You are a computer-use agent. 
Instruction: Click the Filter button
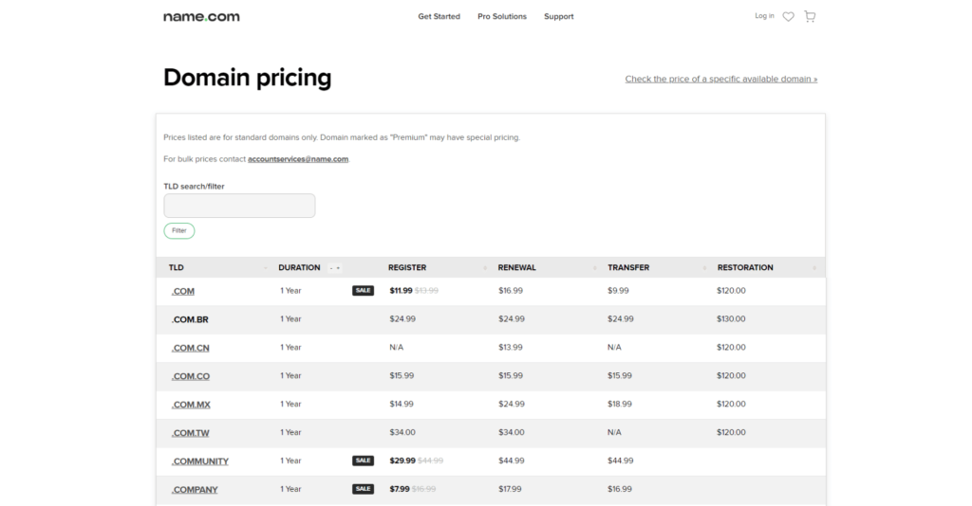tap(179, 230)
